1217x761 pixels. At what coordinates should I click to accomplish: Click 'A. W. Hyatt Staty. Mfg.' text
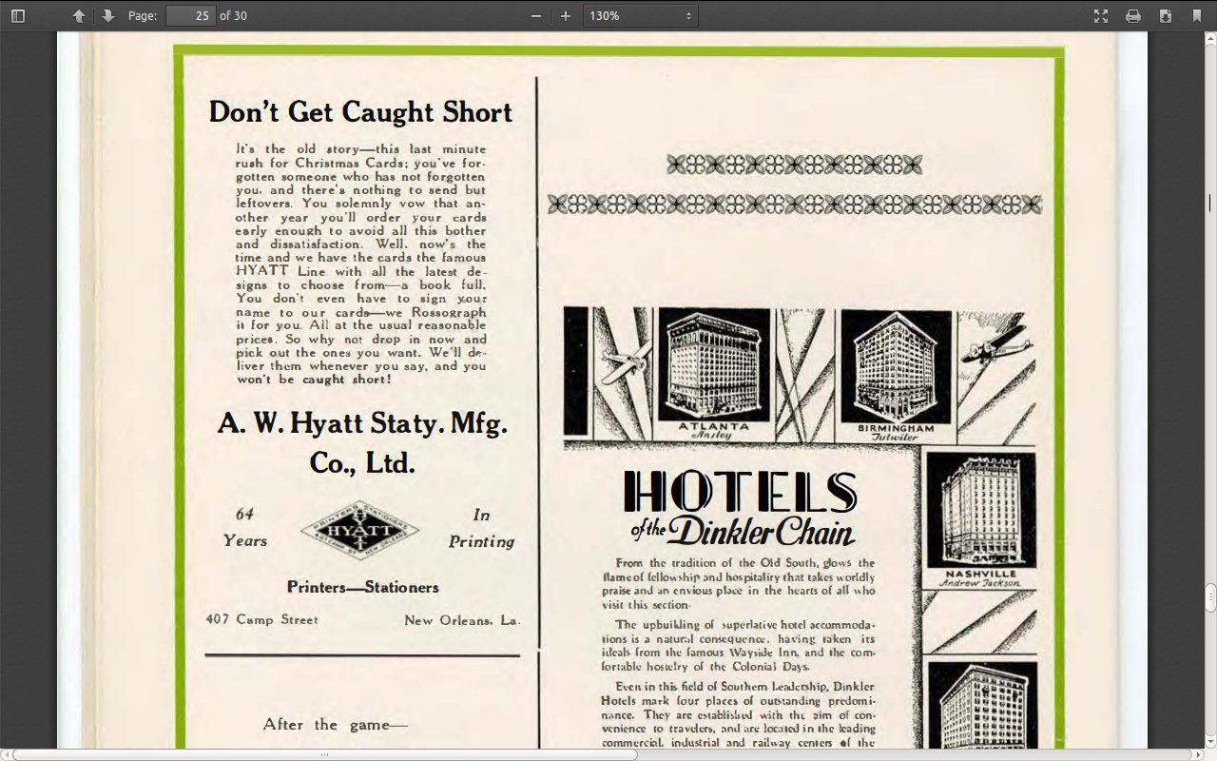click(362, 422)
